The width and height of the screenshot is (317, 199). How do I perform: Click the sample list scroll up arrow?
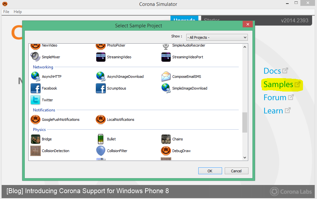tap(245, 47)
